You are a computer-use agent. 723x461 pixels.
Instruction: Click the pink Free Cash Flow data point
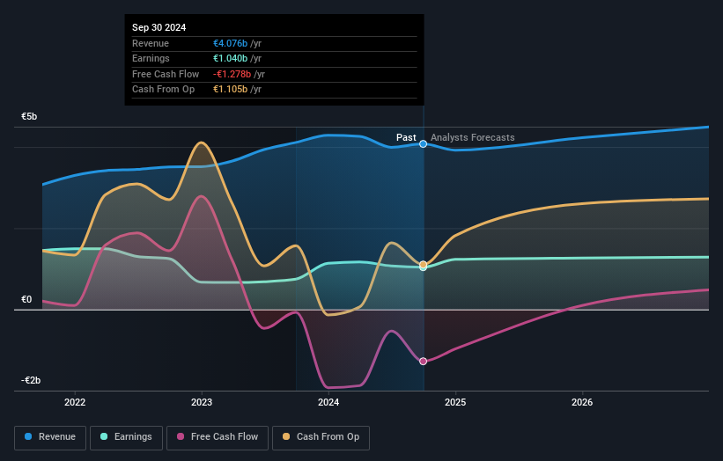click(423, 361)
